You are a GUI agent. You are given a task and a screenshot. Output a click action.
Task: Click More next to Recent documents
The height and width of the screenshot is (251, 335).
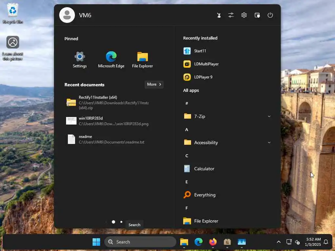tap(154, 84)
